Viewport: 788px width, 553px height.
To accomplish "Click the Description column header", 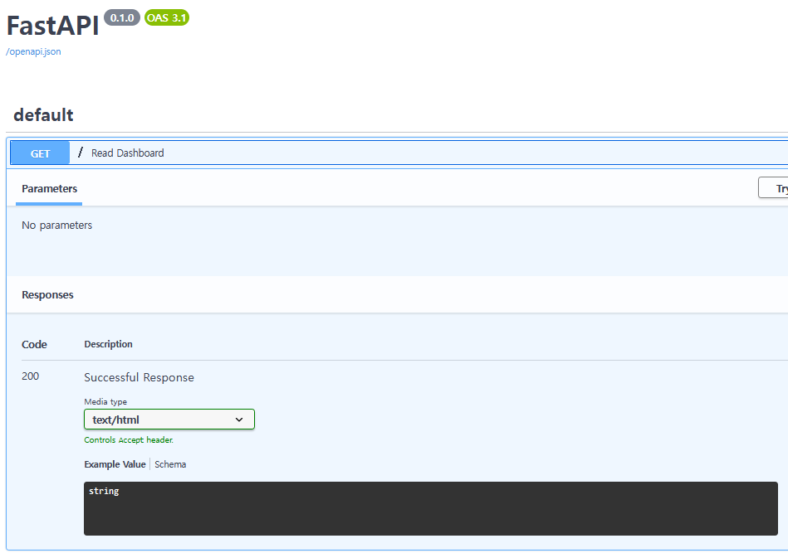I will point(109,344).
